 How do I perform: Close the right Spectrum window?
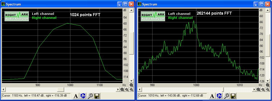268,4
